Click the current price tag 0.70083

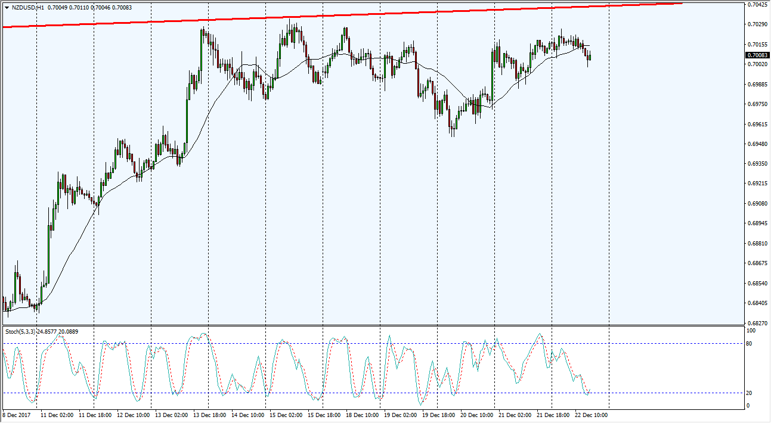click(757, 55)
